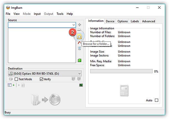Image resolution: width=169 pixels, height=119 pixels.
Task: Enable the Test Mode checkbox
Action: pos(17,79)
